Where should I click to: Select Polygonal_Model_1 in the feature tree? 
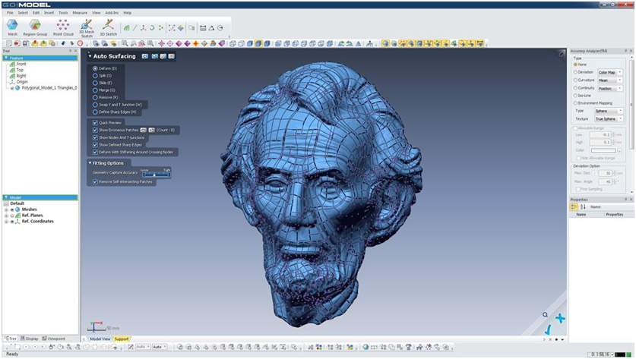(x=49, y=87)
